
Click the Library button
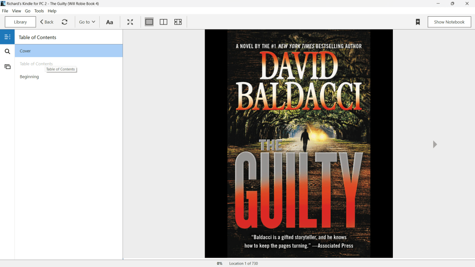tap(20, 22)
